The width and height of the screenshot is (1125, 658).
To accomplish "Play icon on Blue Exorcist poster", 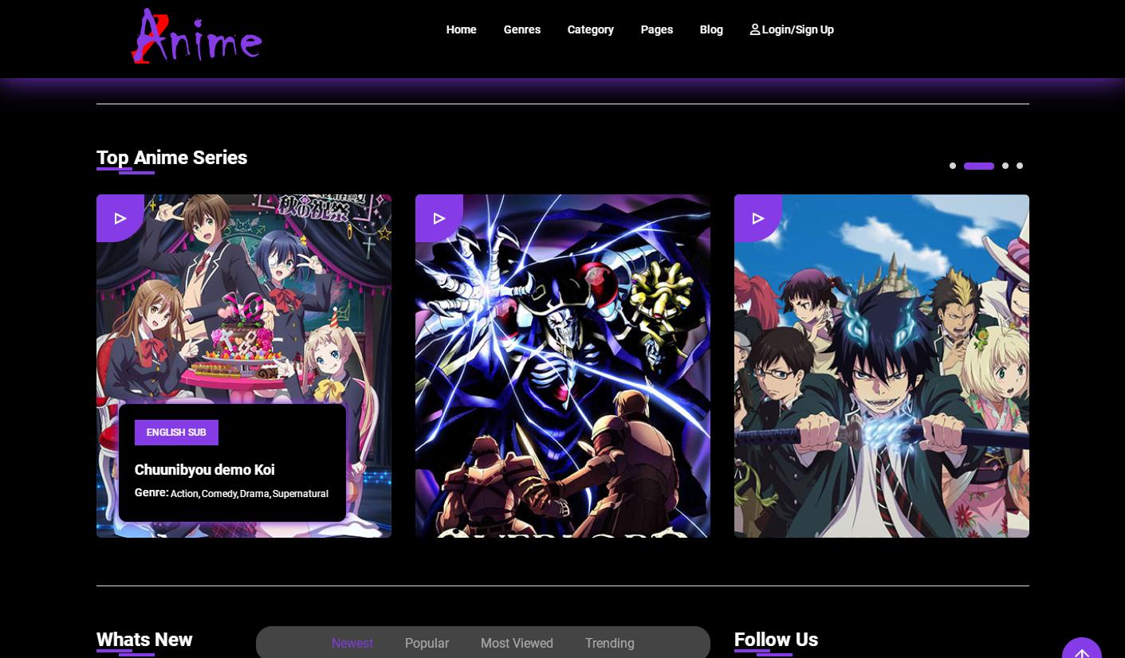I will (x=758, y=218).
